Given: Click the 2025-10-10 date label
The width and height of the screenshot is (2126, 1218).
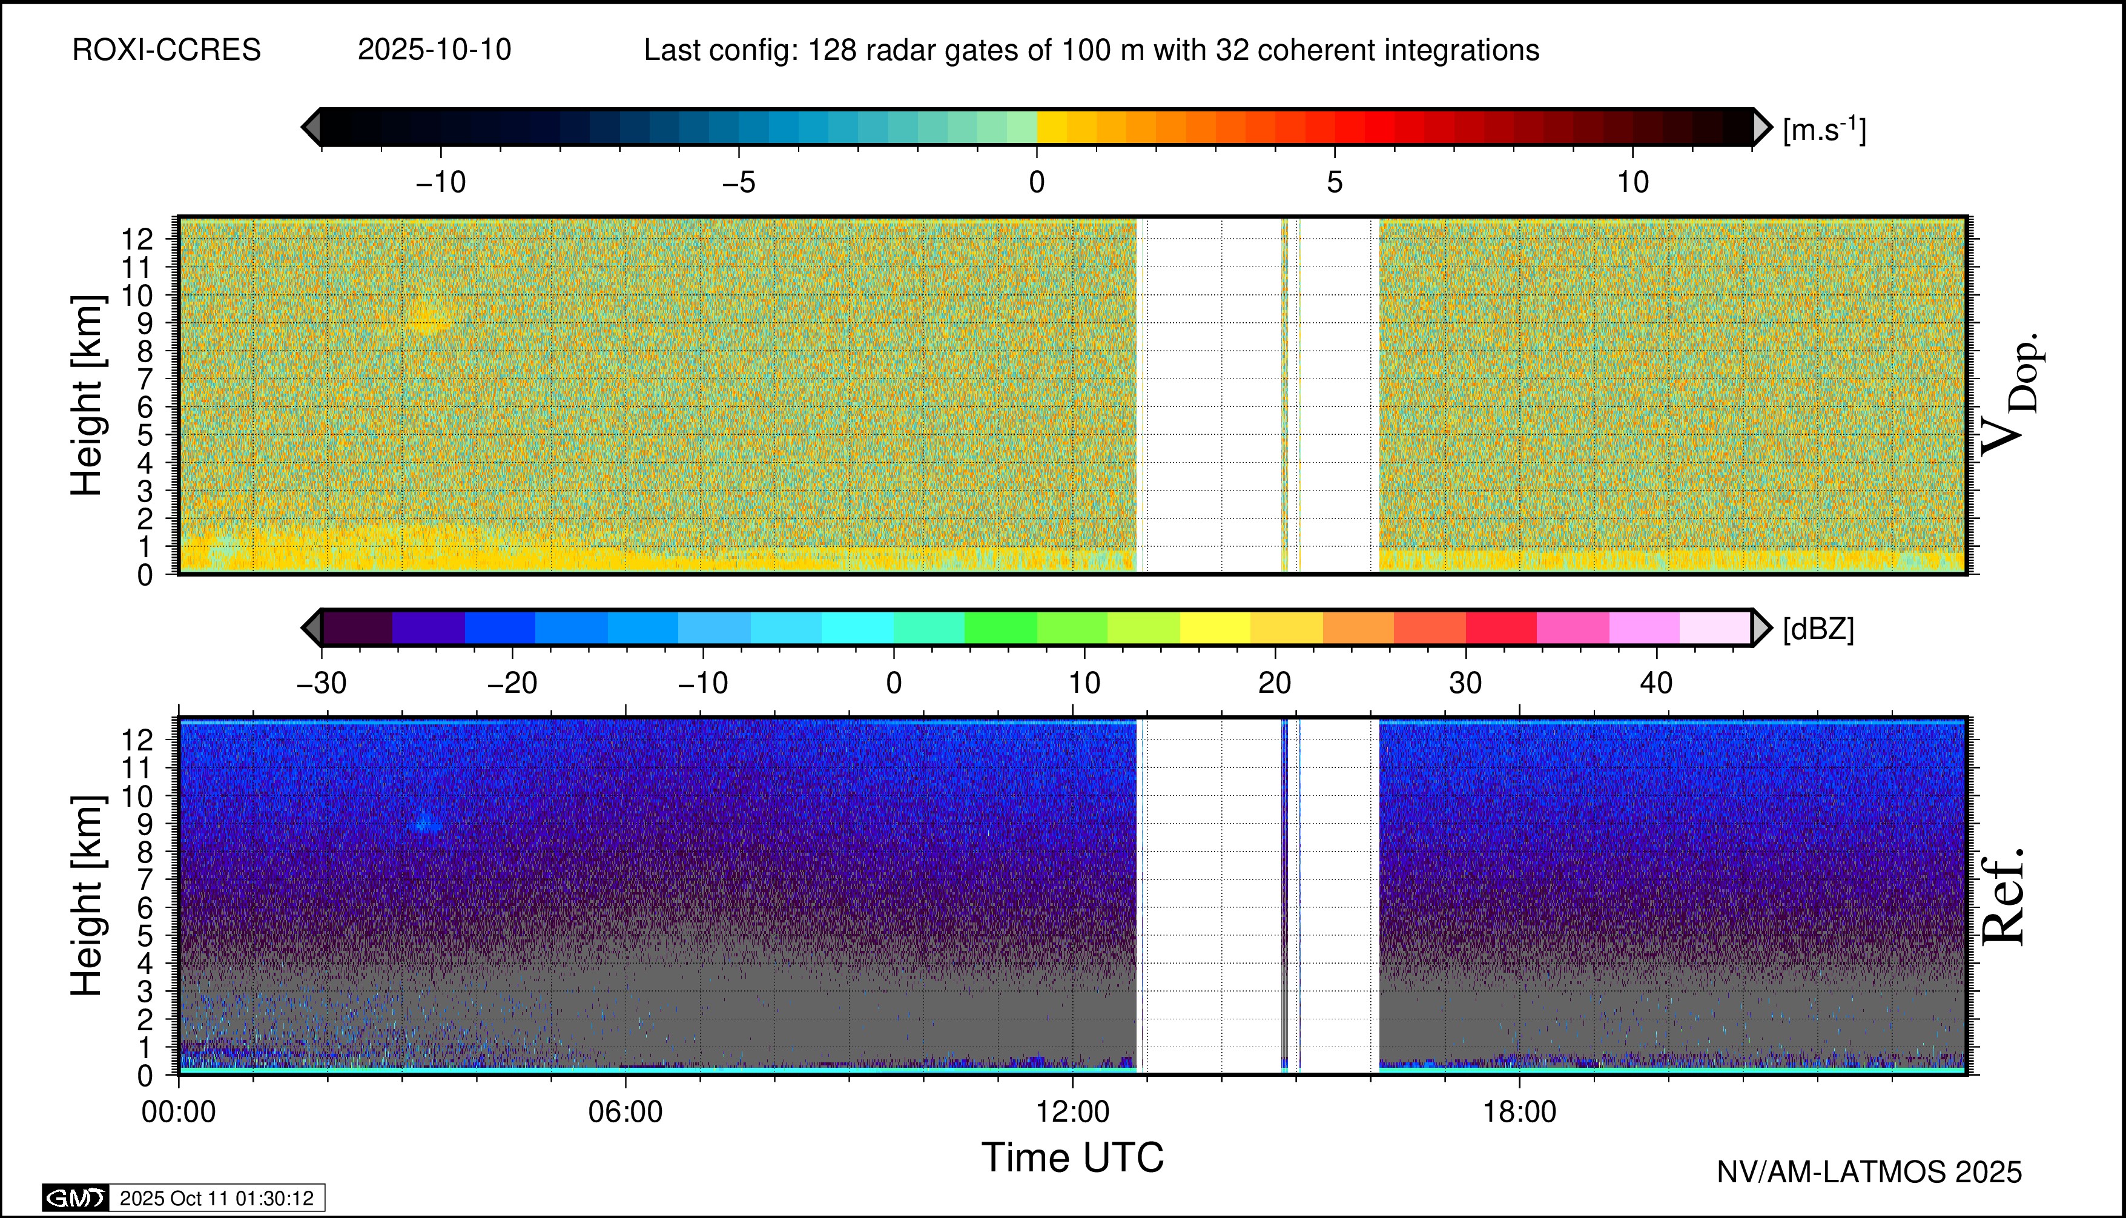Looking at the screenshot, I should click(x=434, y=50).
